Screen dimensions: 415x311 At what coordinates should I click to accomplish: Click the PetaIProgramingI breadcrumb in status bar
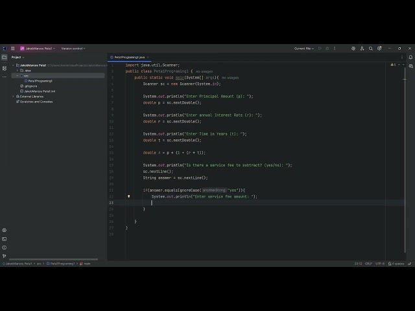coord(60,264)
